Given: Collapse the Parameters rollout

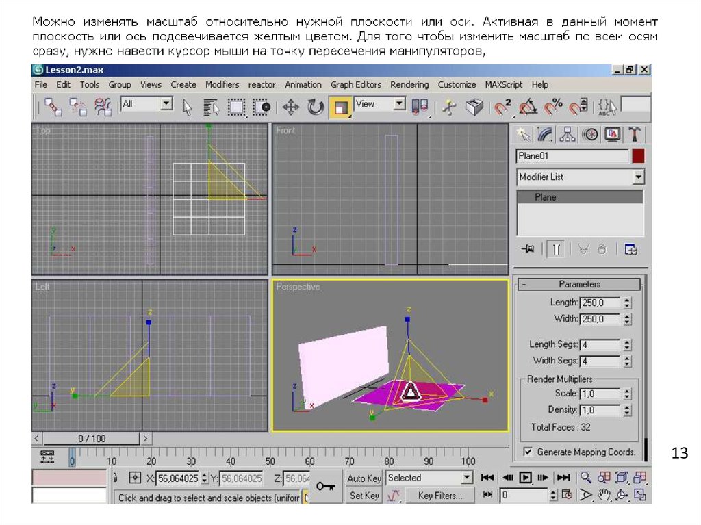Looking at the screenshot, I should pyautogui.click(x=524, y=284).
